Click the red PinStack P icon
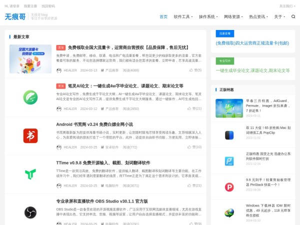Viewport: 300px width, 225px height. [229, 187]
